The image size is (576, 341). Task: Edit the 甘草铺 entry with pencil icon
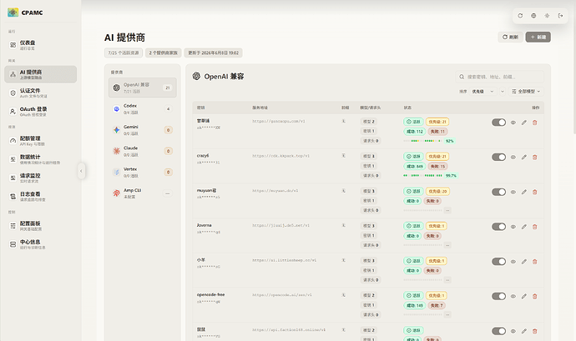(524, 123)
